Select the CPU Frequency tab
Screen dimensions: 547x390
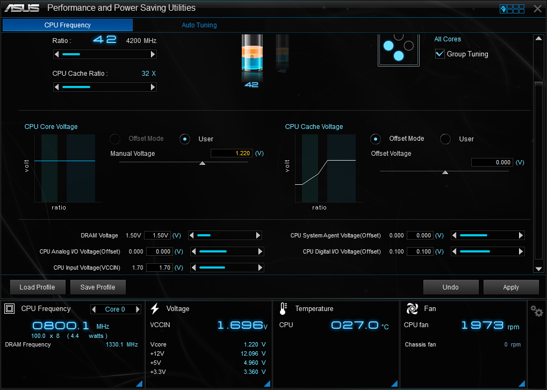point(68,25)
